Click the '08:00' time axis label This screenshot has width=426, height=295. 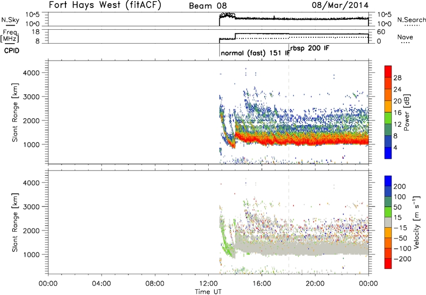[x=155, y=283]
